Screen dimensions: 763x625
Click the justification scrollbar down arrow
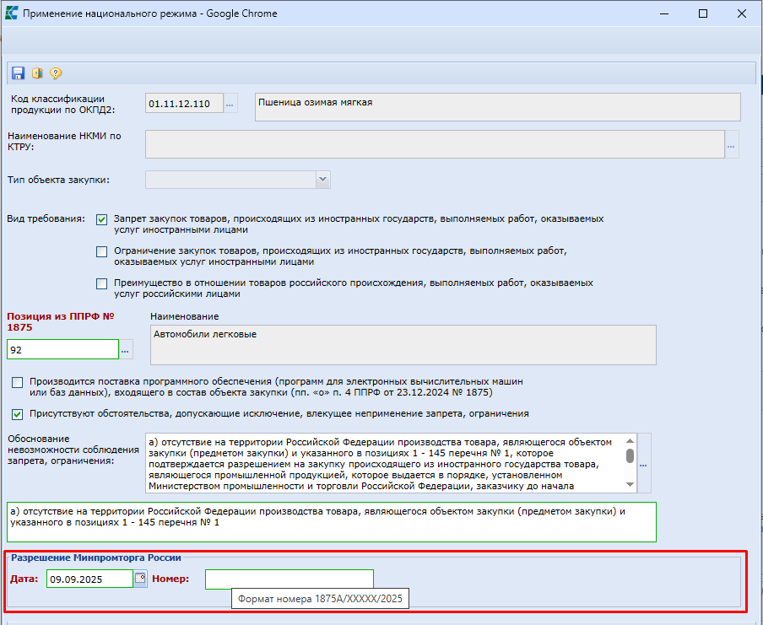pyautogui.click(x=630, y=484)
